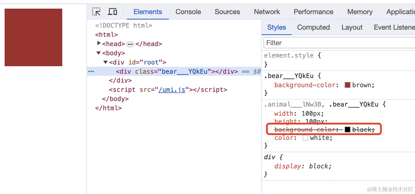Click the brown square on the page
The height and width of the screenshot is (194, 415).
[x=33, y=37]
